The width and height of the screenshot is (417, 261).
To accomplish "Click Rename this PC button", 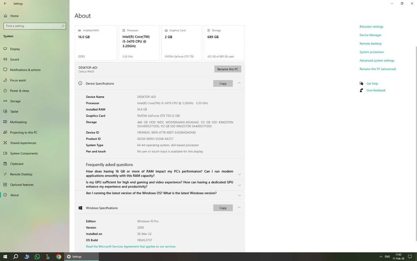I will coord(228,69).
